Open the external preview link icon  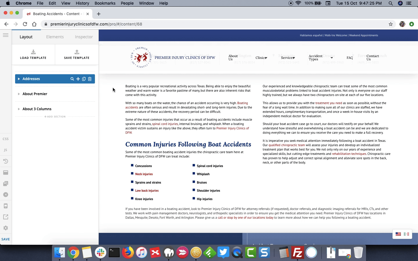pyautogui.click(x=6, y=217)
